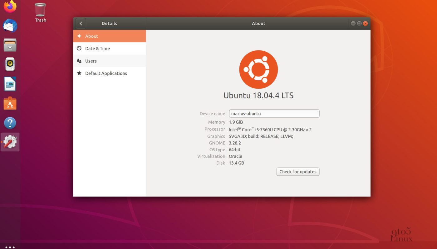Switch to the Date & Time section
This screenshot has height=249, width=437.
click(x=97, y=48)
